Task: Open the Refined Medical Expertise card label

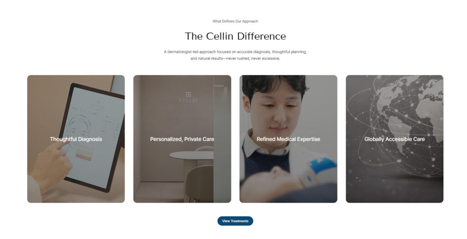Action: click(x=288, y=139)
